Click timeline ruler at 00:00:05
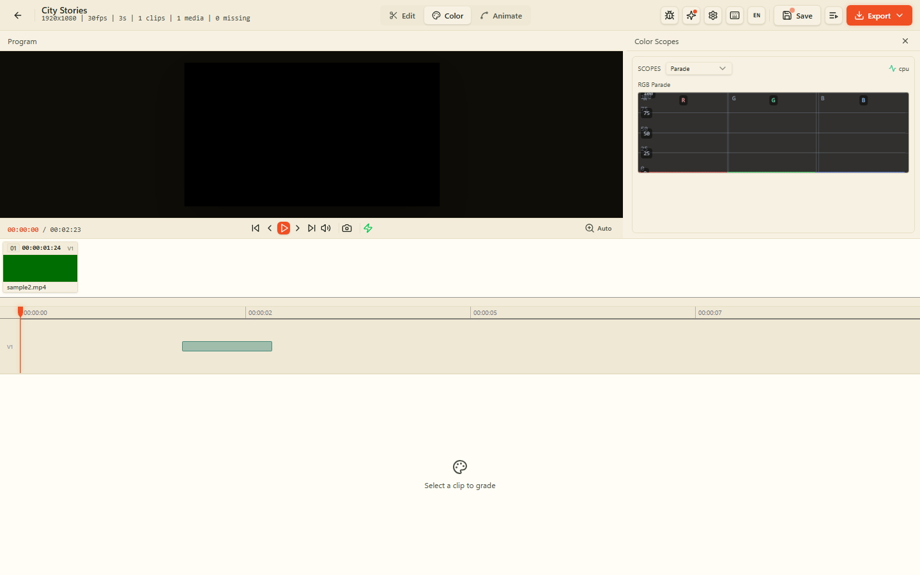The width and height of the screenshot is (920, 575). coord(485,312)
